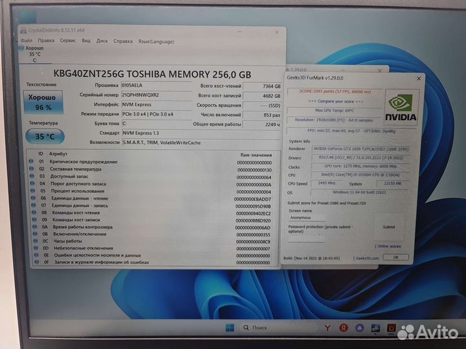Select the Команды хост-чтения row
Image resolution: width=466 pixels, height=349 pixels.
(x=152, y=213)
